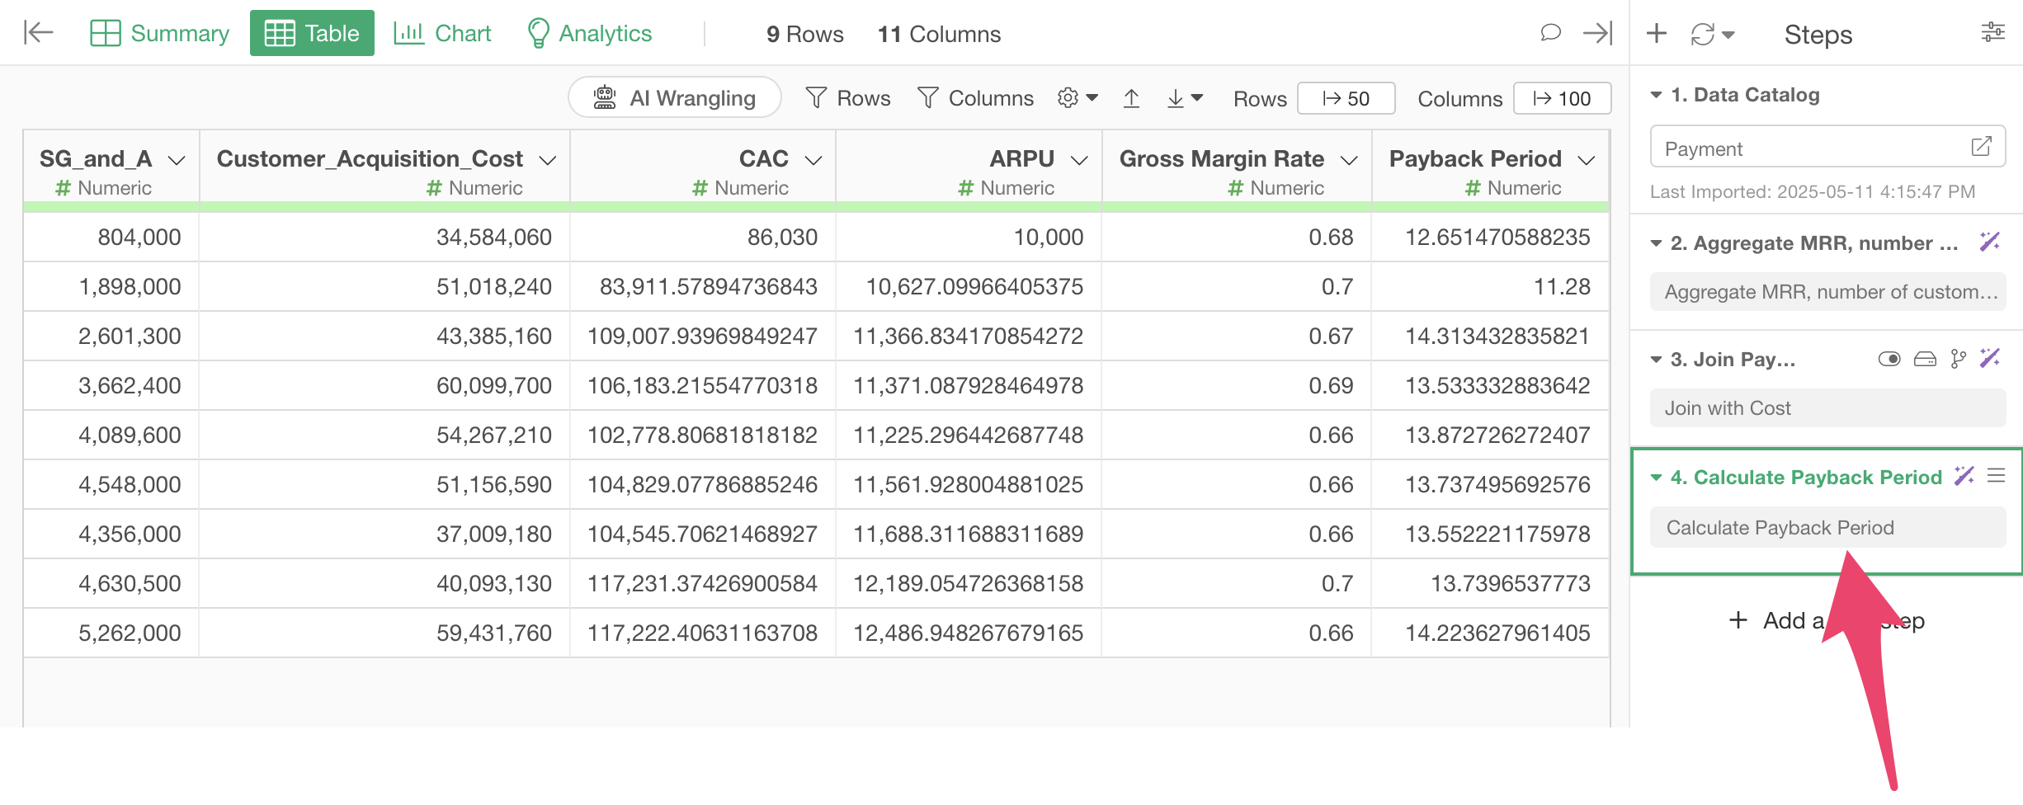The height and width of the screenshot is (805, 2023).
Task: Open the Analytics view
Action: [x=589, y=33]
